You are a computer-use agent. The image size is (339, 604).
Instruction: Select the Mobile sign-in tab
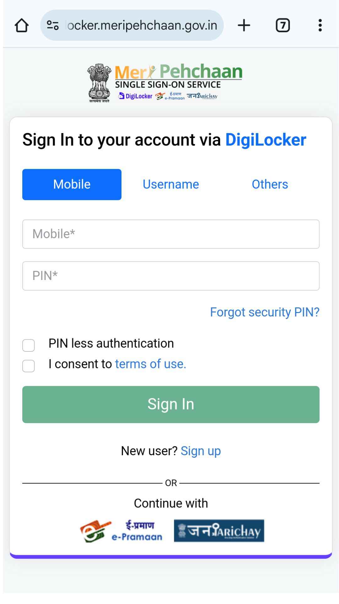[x=72, y=184]
